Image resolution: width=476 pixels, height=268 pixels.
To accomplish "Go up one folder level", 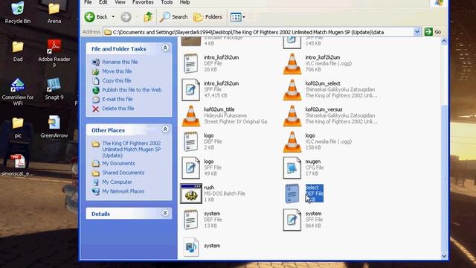I will pos(148,17).
